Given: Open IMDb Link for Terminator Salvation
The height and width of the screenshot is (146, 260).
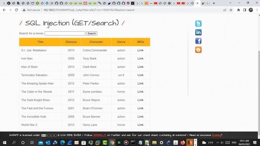Looking at the screenshot, I should [140, 75].
